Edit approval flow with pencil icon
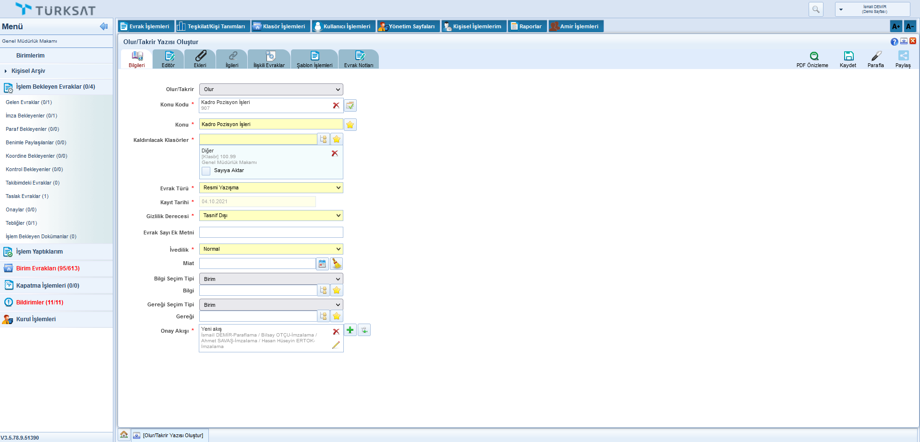This screenshot has width=920, height=442. tap(336, 345)
